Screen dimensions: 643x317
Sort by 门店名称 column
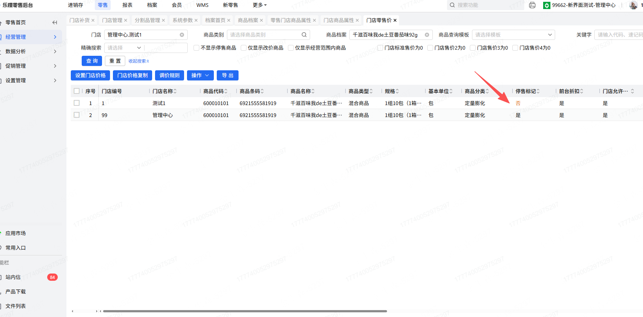point(175,91)
